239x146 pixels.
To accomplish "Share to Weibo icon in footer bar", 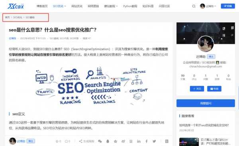I will click(x=123, y=141).
